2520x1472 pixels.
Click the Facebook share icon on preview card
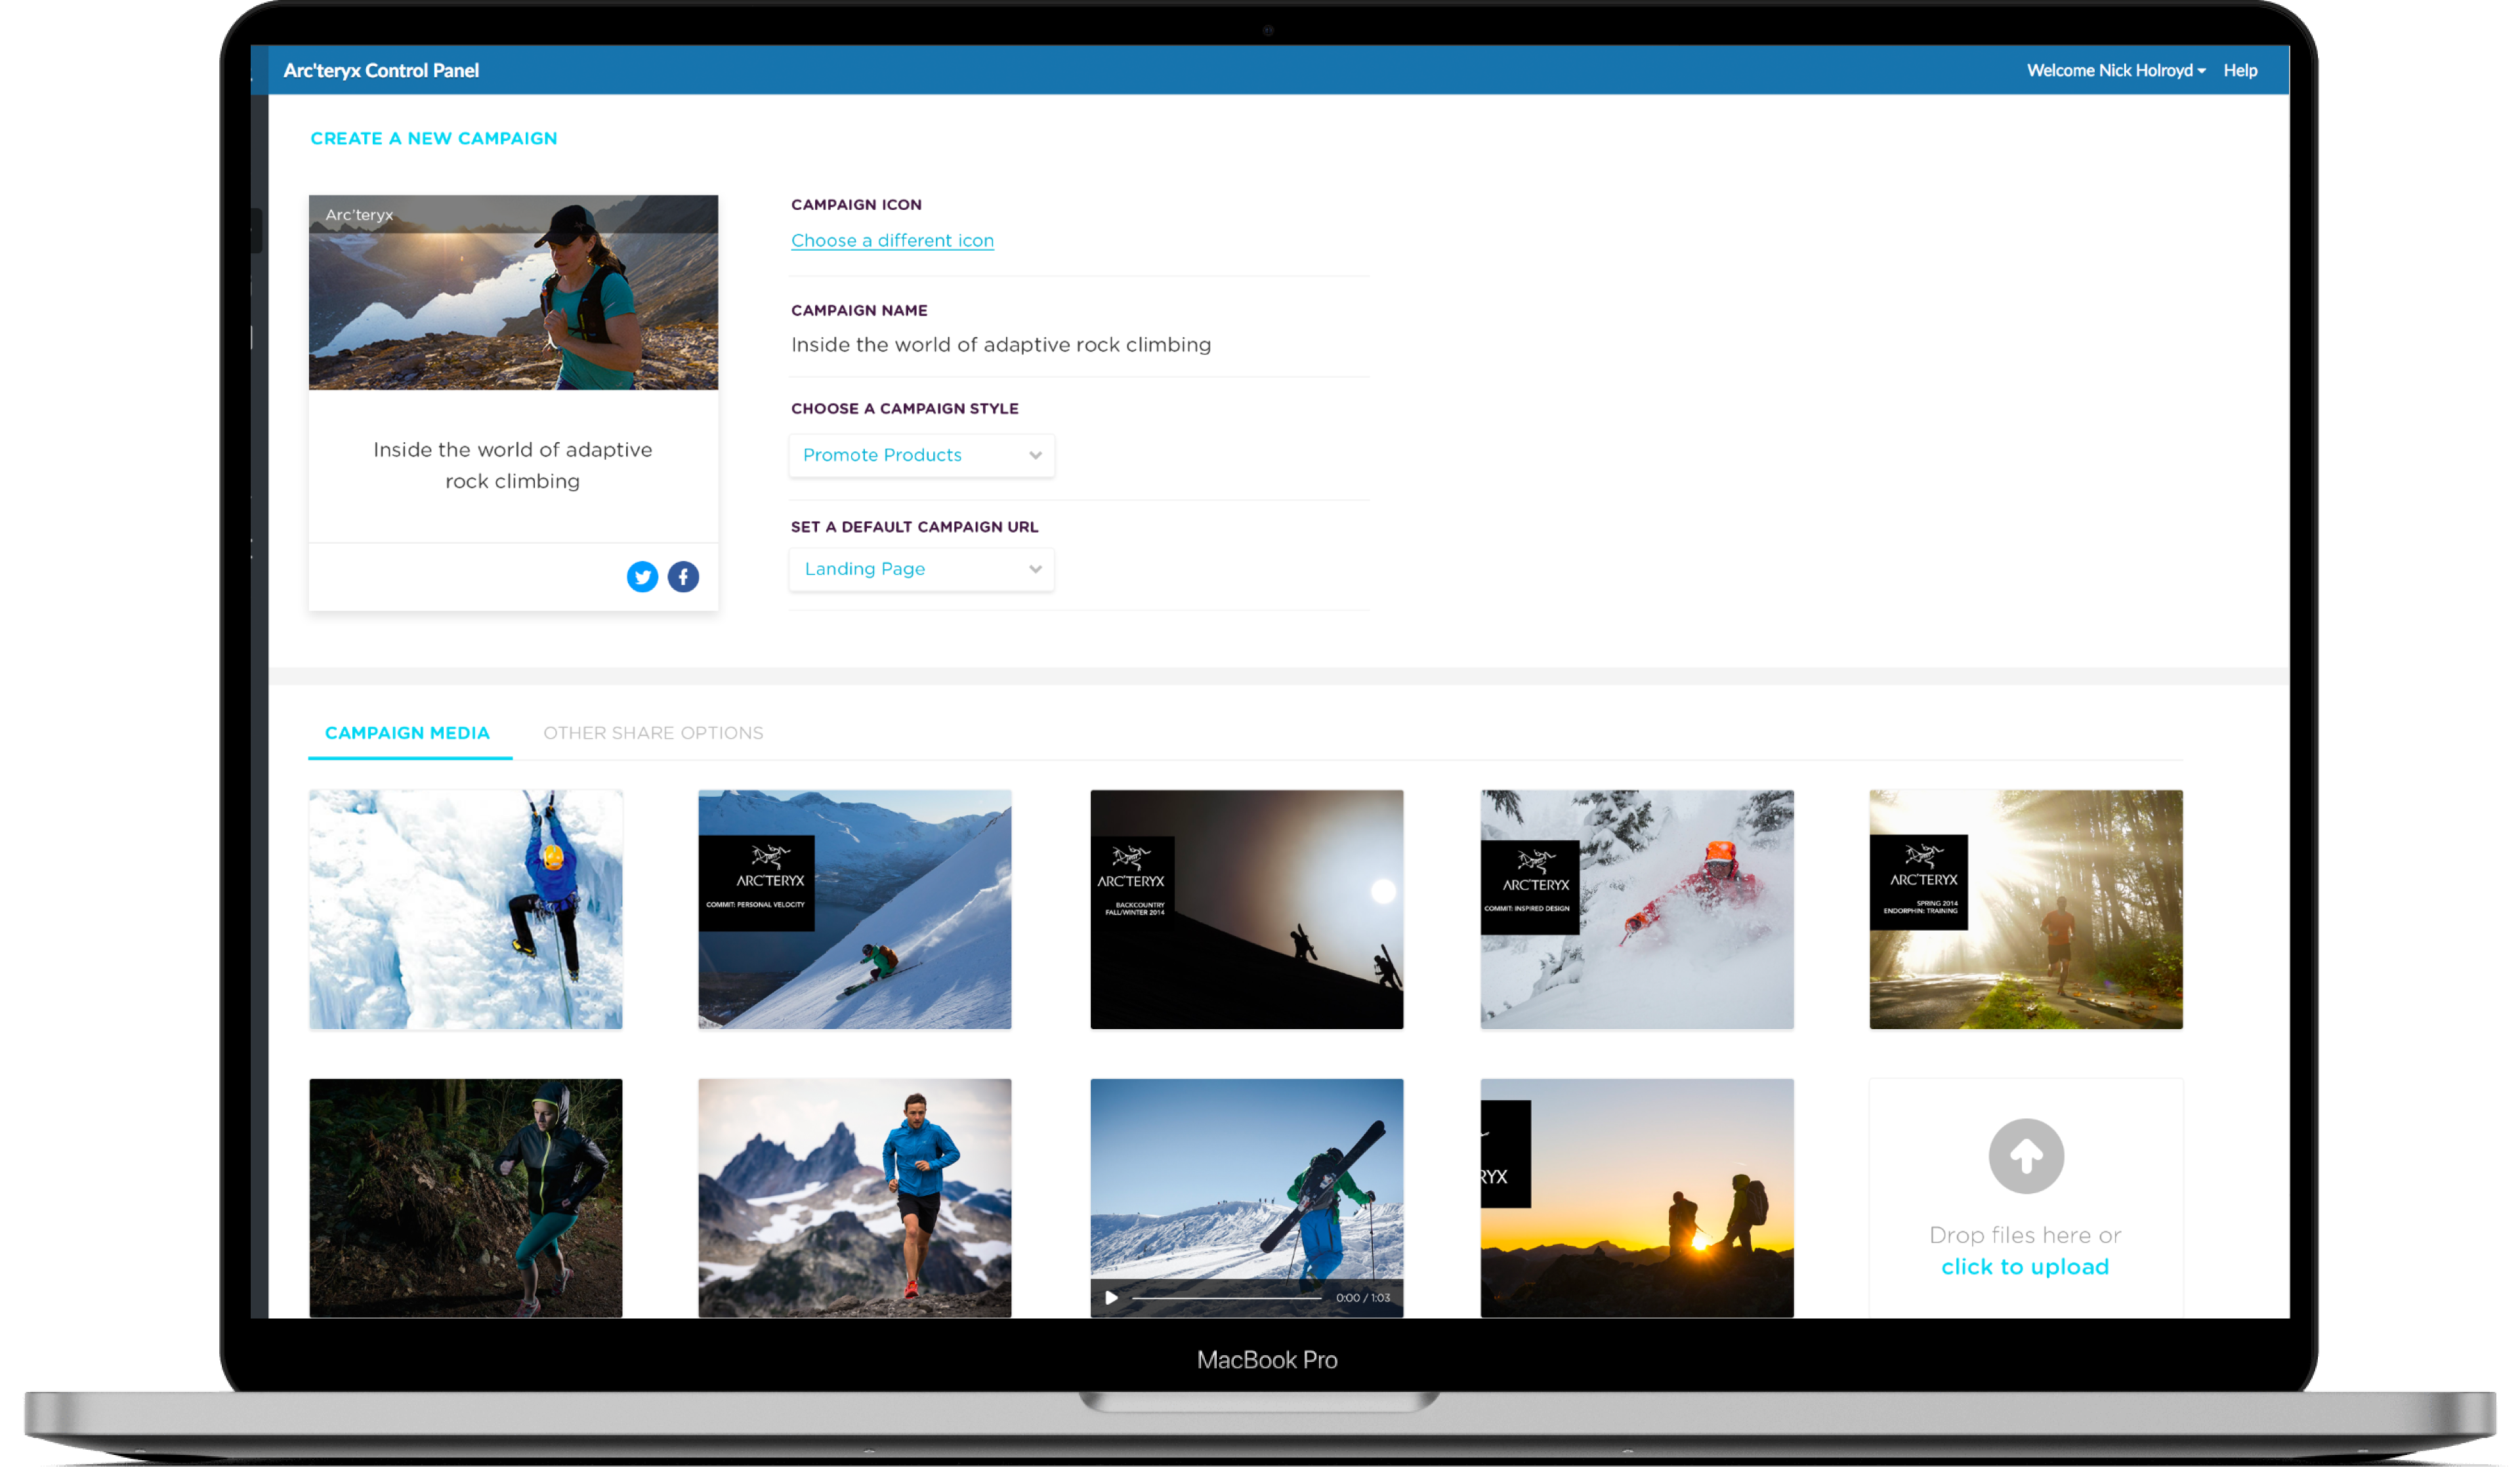(x=683, y=577)
